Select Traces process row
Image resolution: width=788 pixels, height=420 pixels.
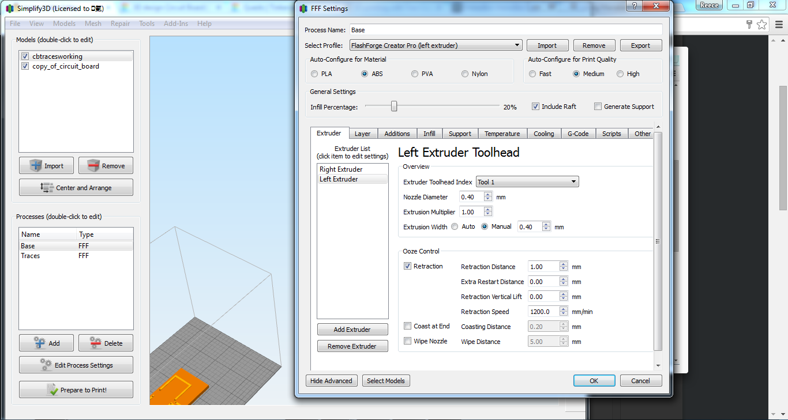[x=76, y=256]
